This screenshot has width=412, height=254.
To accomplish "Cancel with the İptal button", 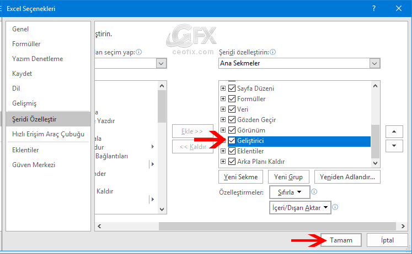I will tap(387, 240).
